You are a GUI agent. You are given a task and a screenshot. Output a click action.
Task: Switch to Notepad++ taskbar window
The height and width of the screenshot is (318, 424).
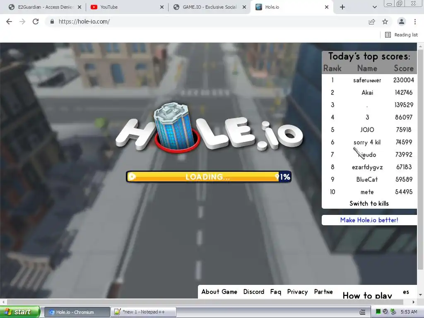point(144,312)
